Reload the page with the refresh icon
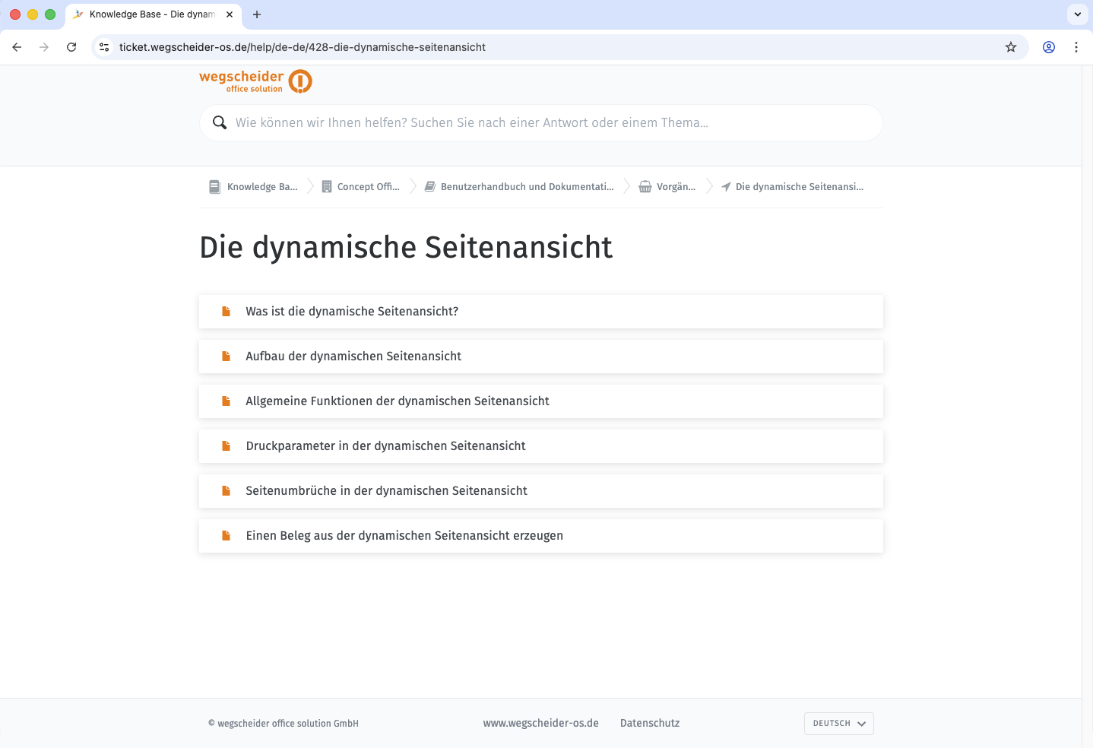The image size is (1093, 748). point(71,47)
